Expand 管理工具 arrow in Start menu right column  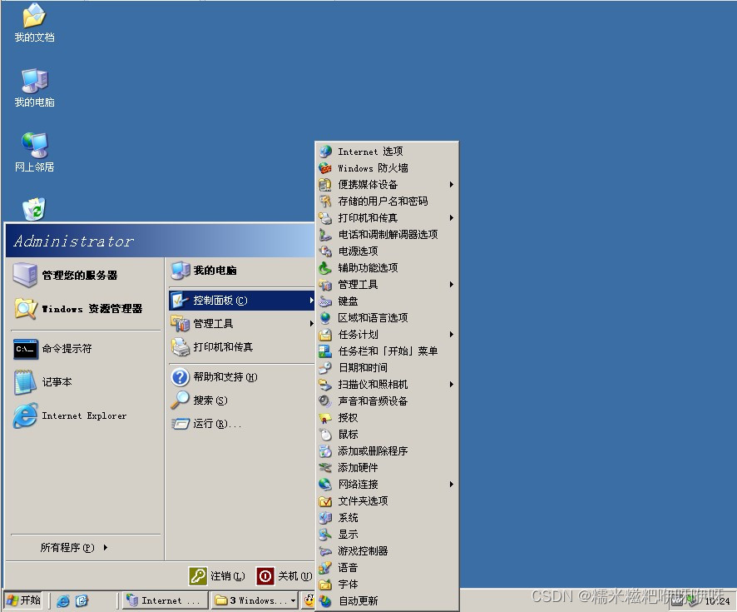311,324
